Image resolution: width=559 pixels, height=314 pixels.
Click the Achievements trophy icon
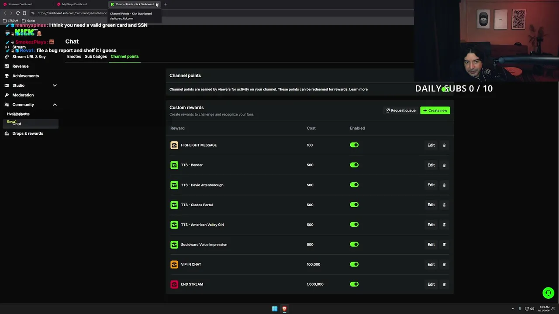[7, 76]
